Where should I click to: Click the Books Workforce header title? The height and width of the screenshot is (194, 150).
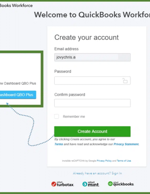click(x=16, y=6)
